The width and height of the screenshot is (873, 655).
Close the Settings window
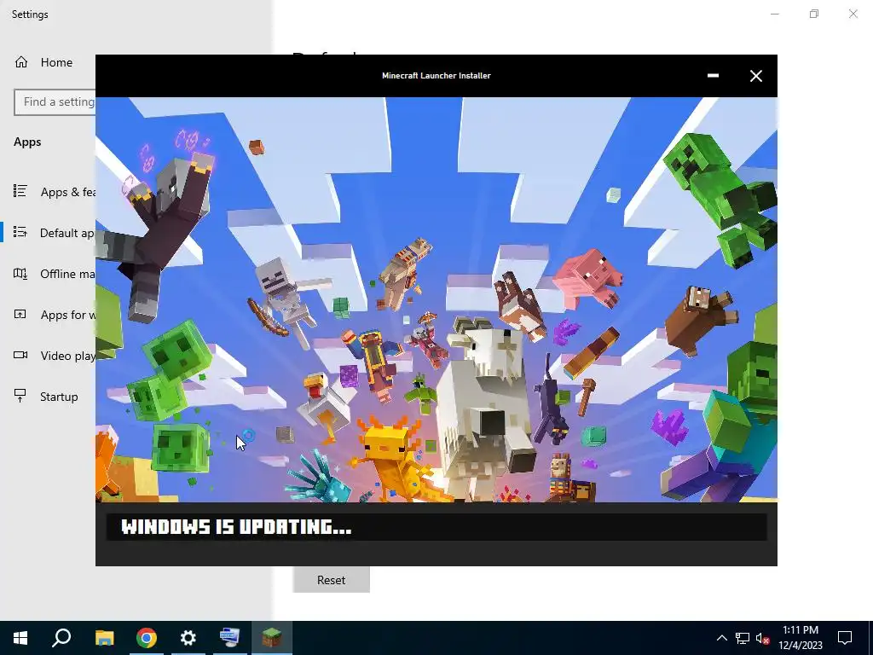[x=853, y=14]
